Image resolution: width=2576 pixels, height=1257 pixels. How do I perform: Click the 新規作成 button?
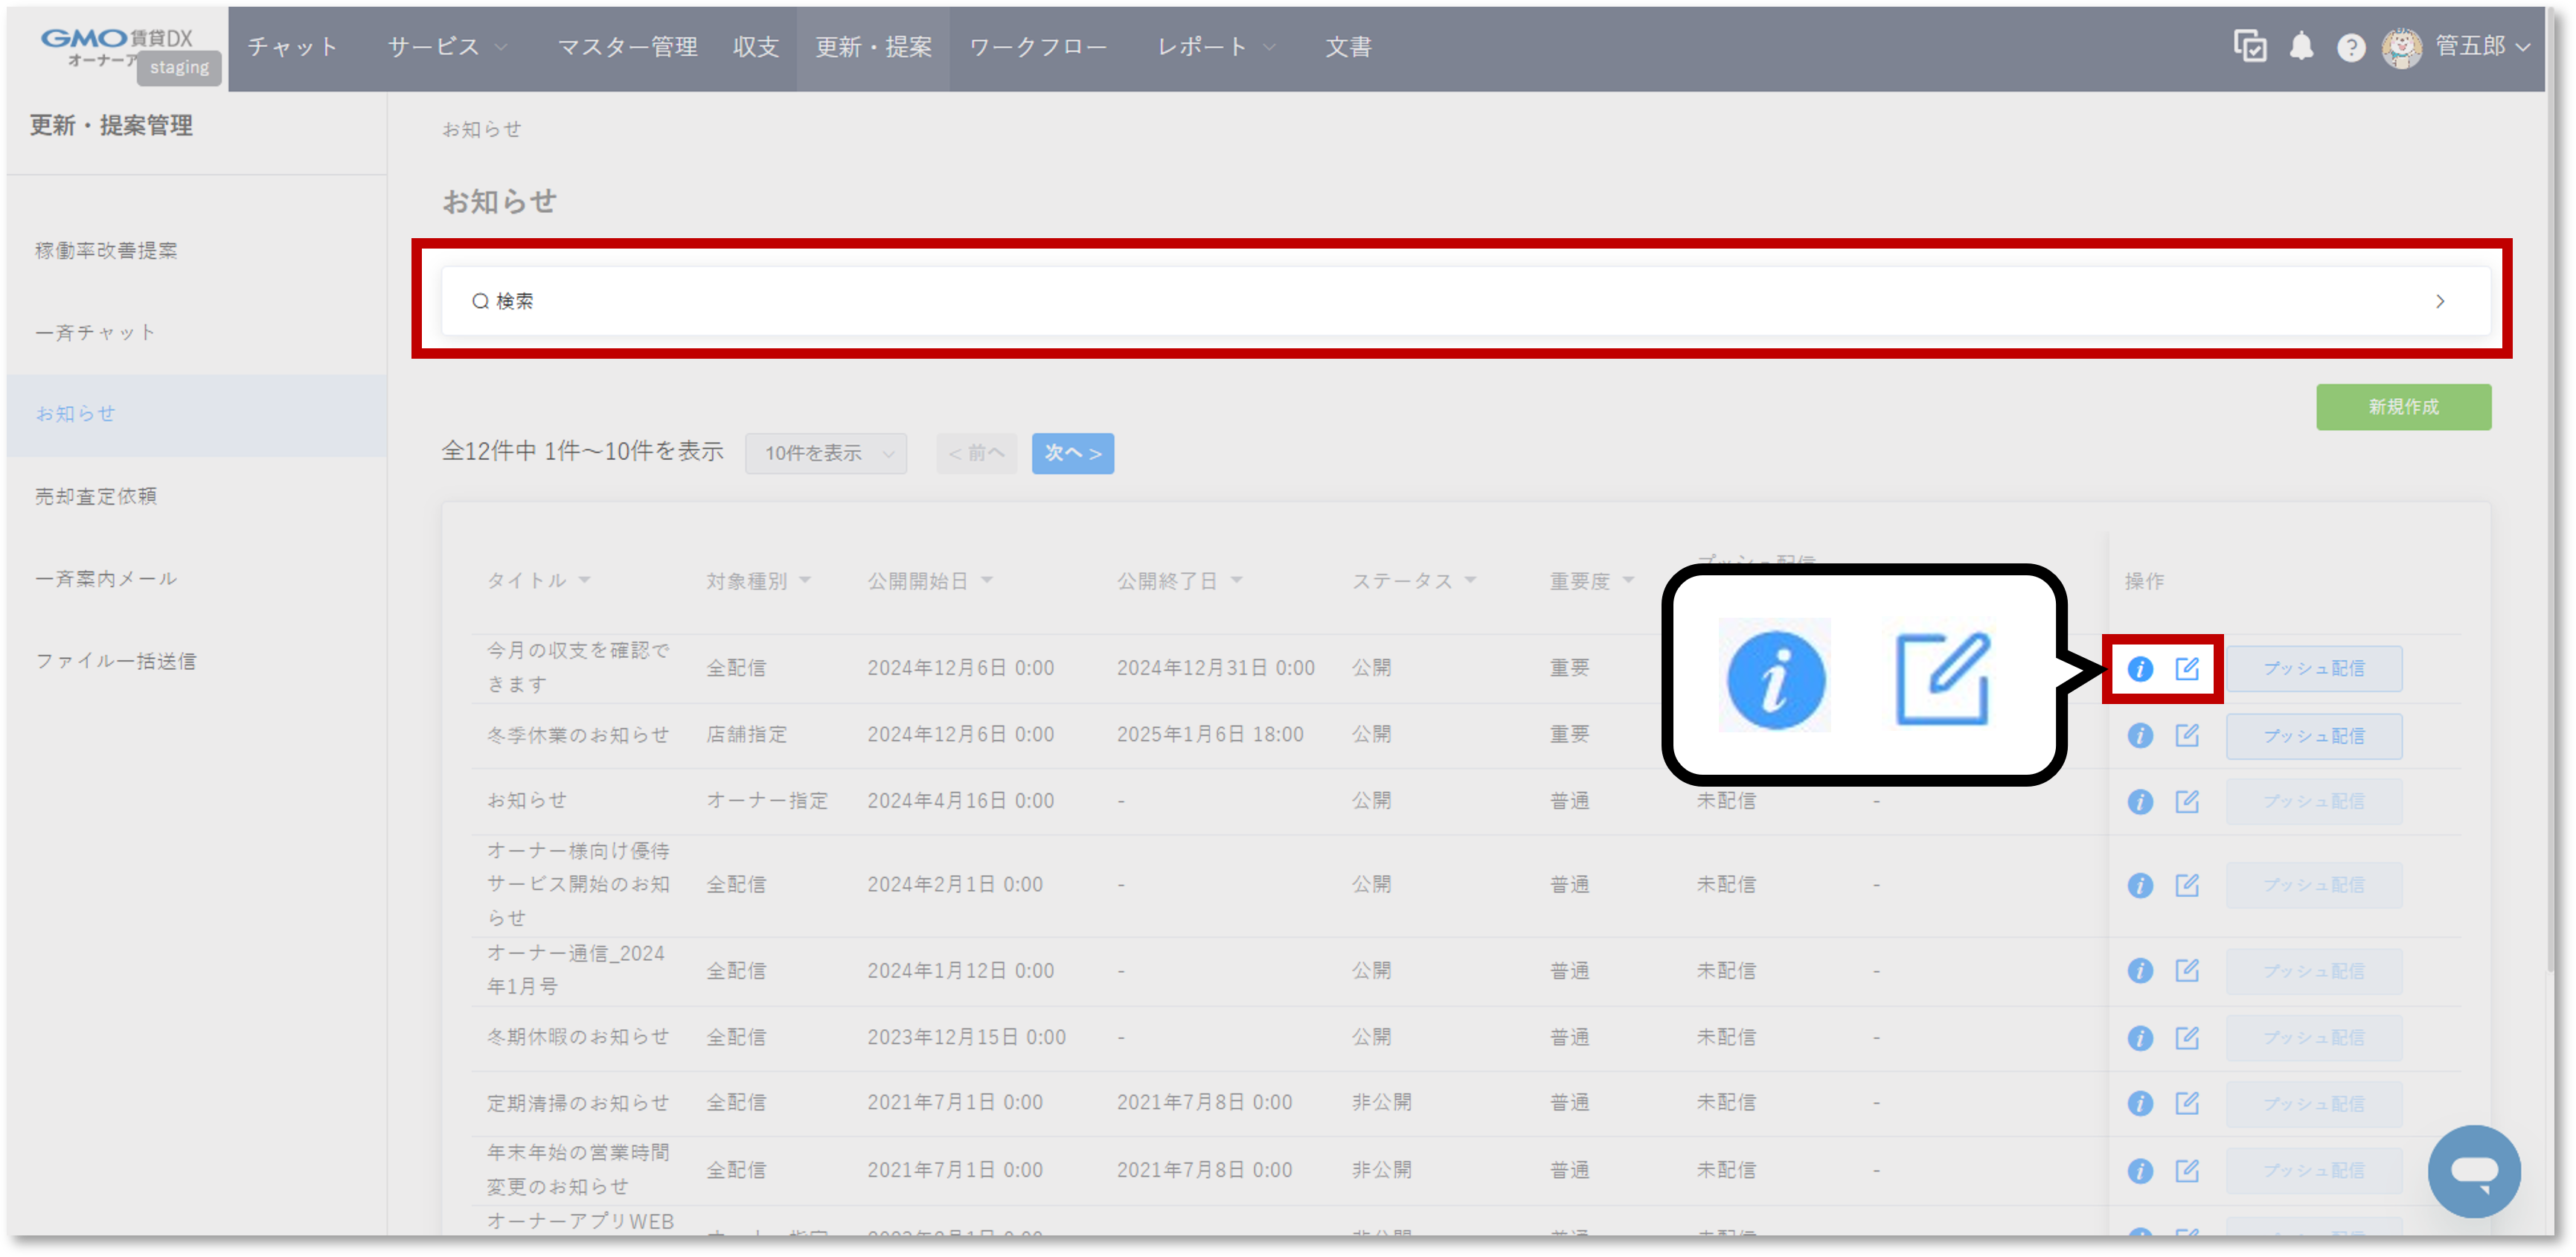click(2403, 407)
